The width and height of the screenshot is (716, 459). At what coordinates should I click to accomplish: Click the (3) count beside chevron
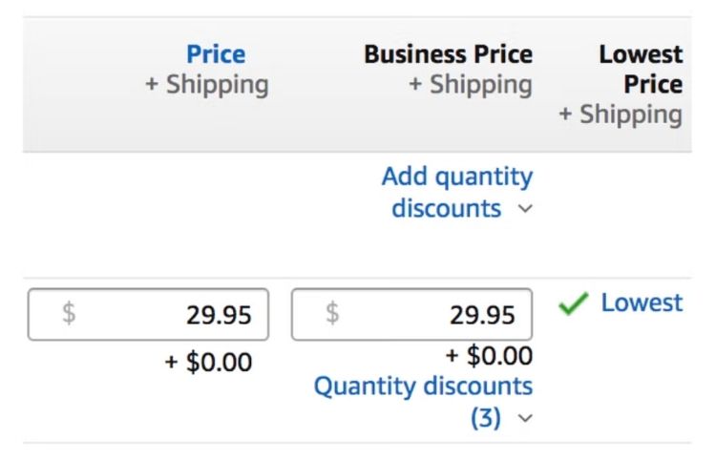486,418
